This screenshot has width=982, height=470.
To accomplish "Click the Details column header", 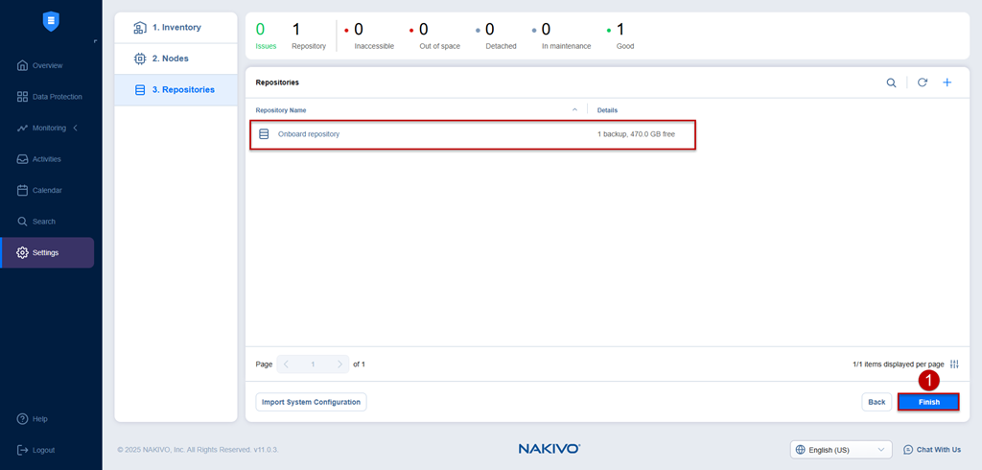I will point(607,110).
